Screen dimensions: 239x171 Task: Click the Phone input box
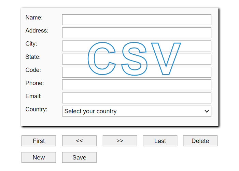point(137,85)
